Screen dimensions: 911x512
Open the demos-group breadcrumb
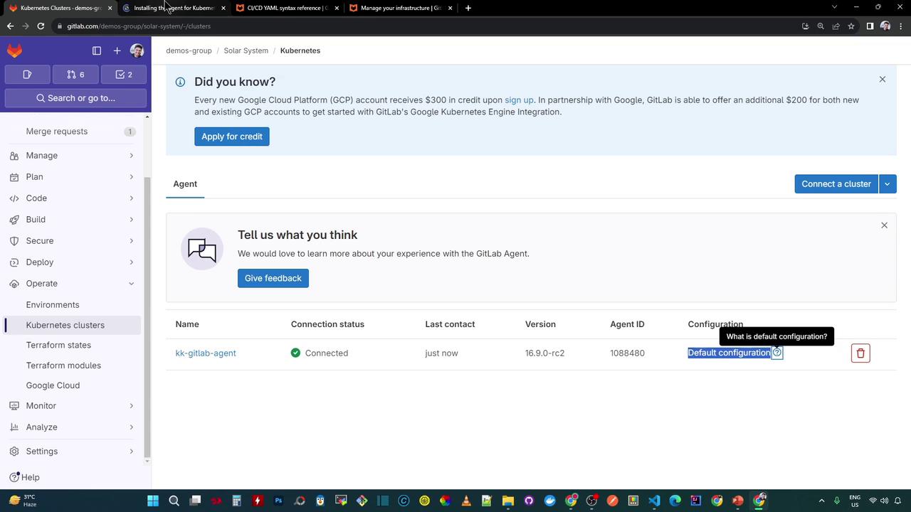[189, 50]
